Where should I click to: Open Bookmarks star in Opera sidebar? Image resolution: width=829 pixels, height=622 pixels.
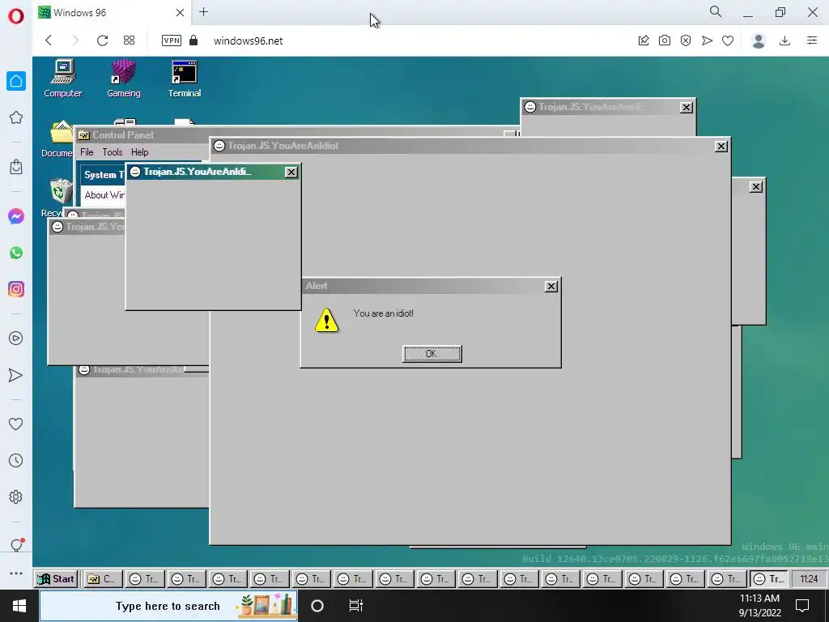coord(16,117)
